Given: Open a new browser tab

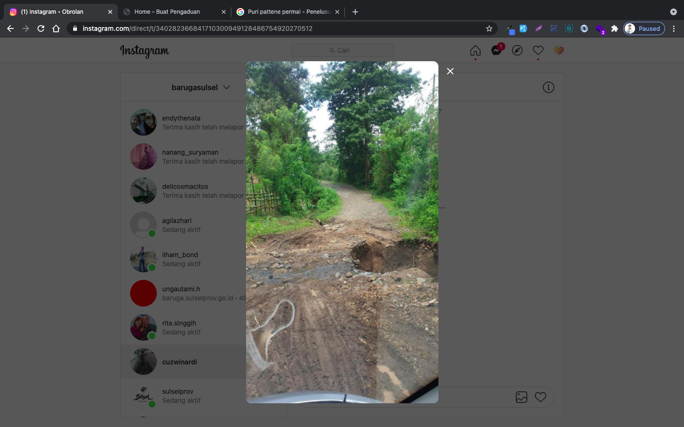Looking at the screenshot, I should click(355, 12).
